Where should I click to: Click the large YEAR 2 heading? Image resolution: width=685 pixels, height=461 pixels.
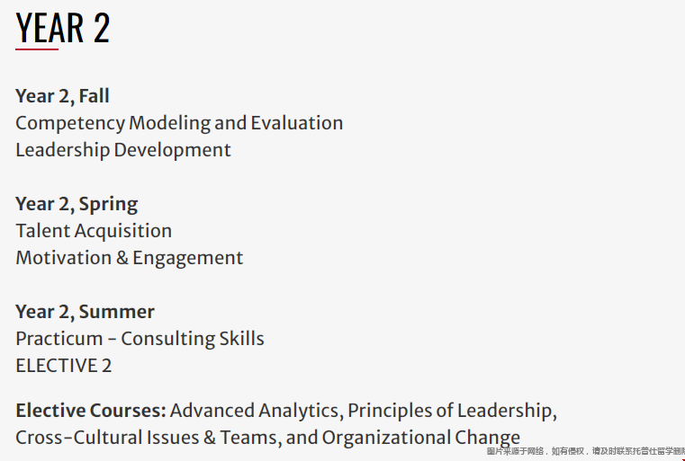tap(63, 28)
